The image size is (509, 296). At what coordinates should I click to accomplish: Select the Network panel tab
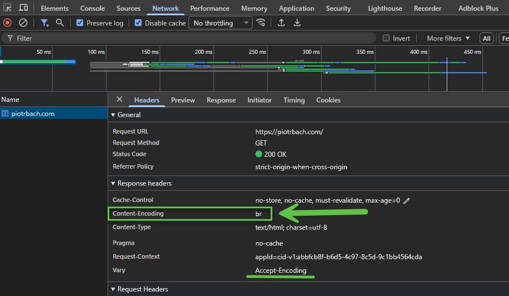[165, 8]
